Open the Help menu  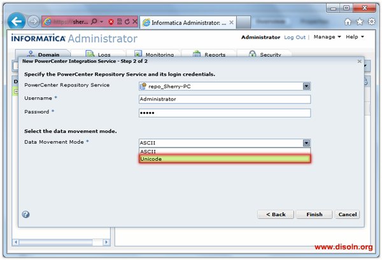pyautogui.click(x=355, y=37)
